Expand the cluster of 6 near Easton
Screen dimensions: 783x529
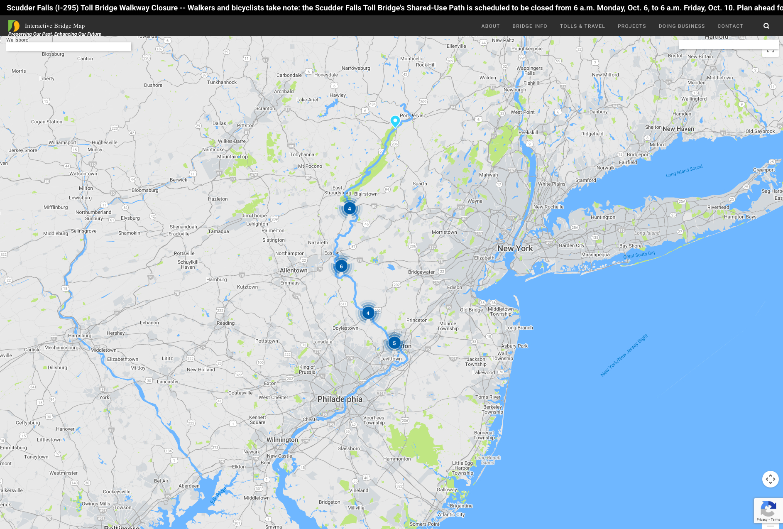coord(341,266)
